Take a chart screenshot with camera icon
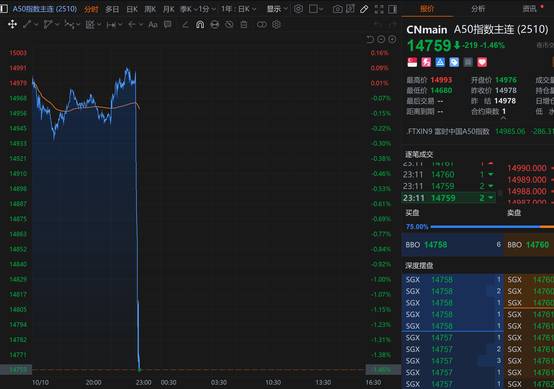 337,9
